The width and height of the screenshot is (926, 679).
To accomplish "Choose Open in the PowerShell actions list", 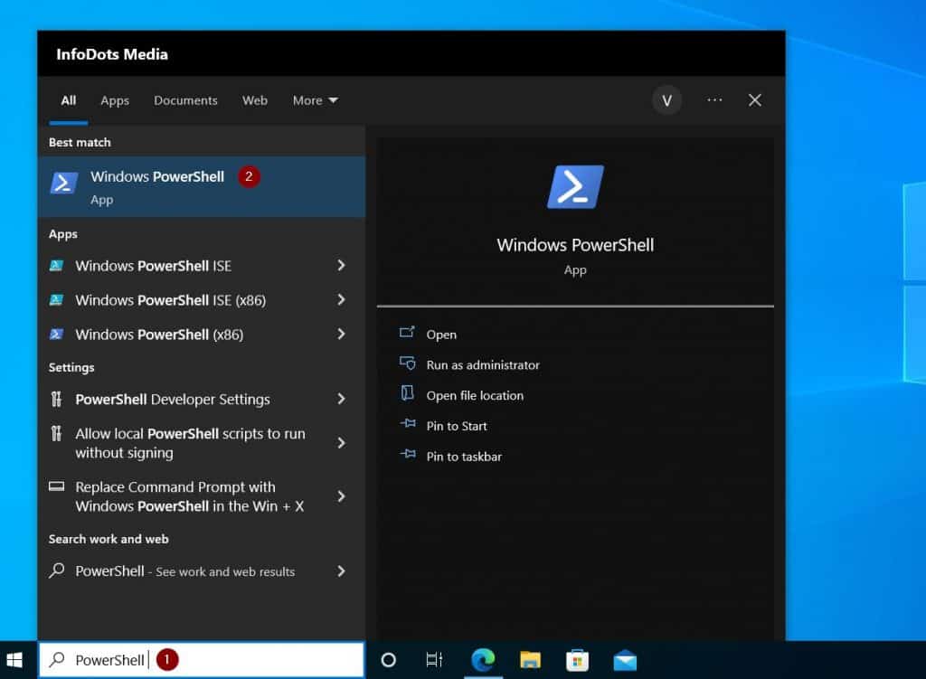I will coord(441,335).
